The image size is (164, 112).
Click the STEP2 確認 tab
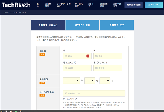pyautogui.click(x=82, y=25)
